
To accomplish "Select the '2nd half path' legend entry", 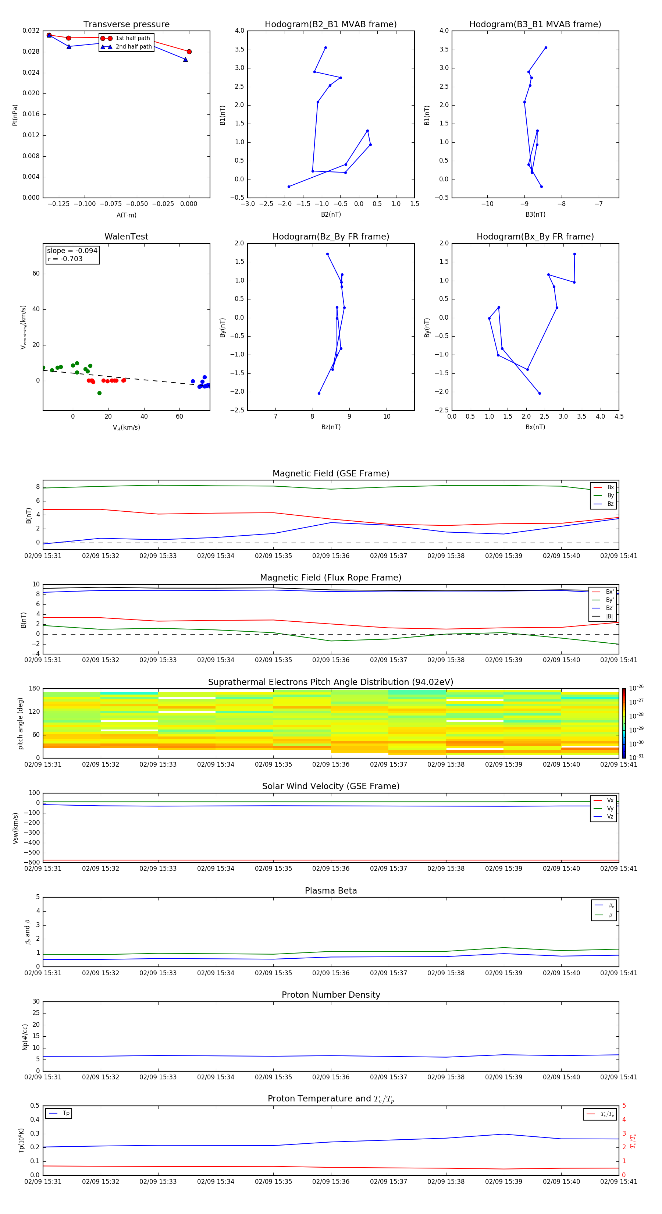I will click(126, 47).
